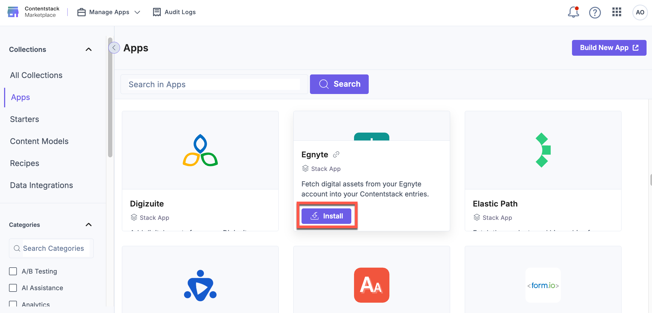Select All Collections in sidebar

pyautogui.click(x=36, y=75)
